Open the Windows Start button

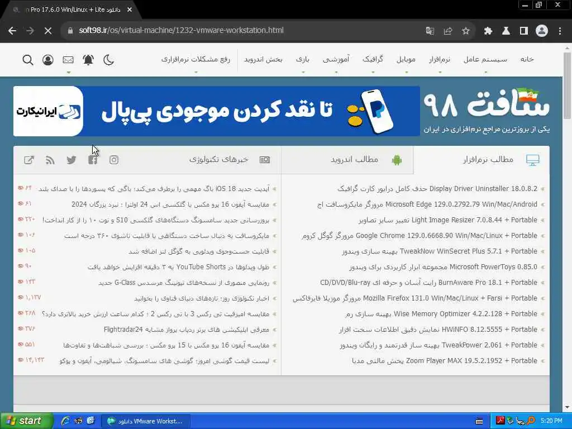point(26,421)
